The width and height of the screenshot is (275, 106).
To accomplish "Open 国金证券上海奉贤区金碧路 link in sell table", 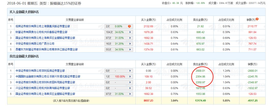I will pos(45,94).
